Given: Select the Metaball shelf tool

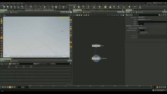Looking at the screenshot, I should tap(22, 7).
